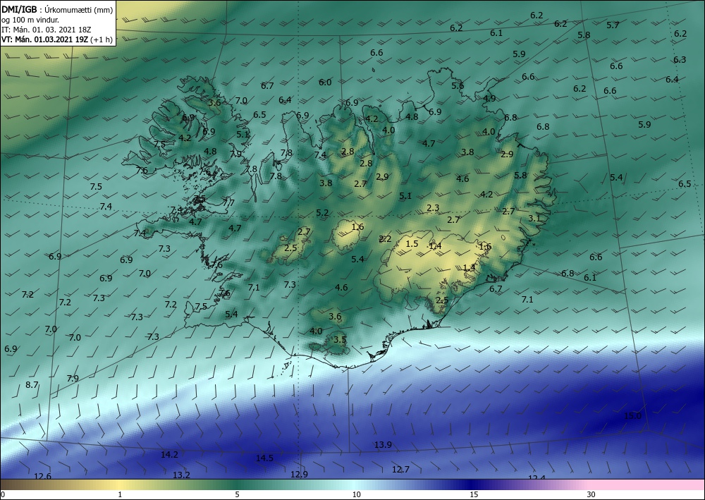This screenshot has height=500, width=705.
Task: Click the 6.3 value label
Action: tap(680, 60)
